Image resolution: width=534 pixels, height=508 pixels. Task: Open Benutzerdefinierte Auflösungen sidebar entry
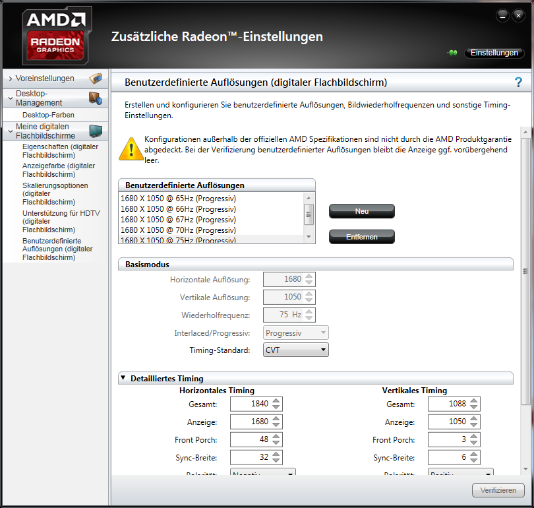(x=57, y=249)
